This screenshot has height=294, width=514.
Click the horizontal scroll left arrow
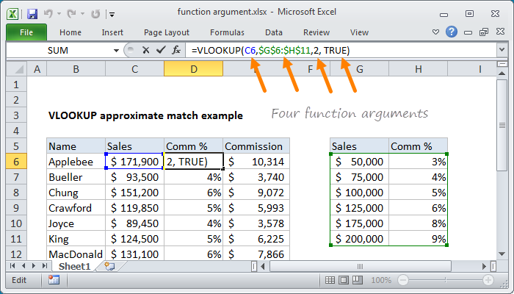click(263, 266)
